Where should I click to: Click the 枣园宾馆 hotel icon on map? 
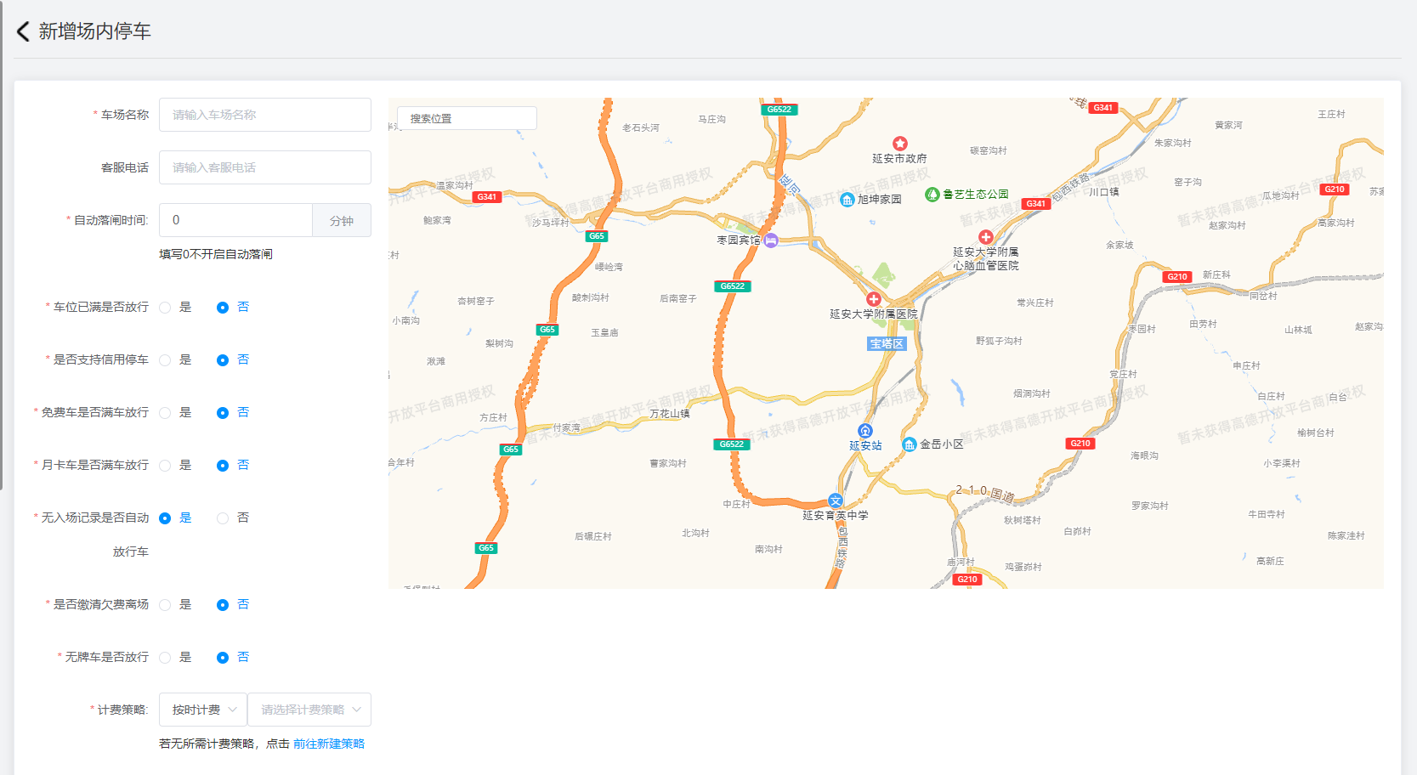pos(770,240)
